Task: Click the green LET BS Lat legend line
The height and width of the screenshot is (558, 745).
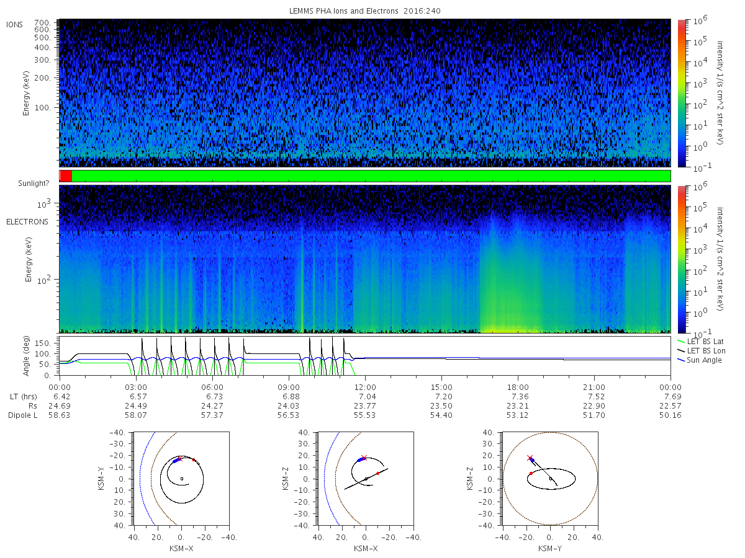Action: [679, 342]
